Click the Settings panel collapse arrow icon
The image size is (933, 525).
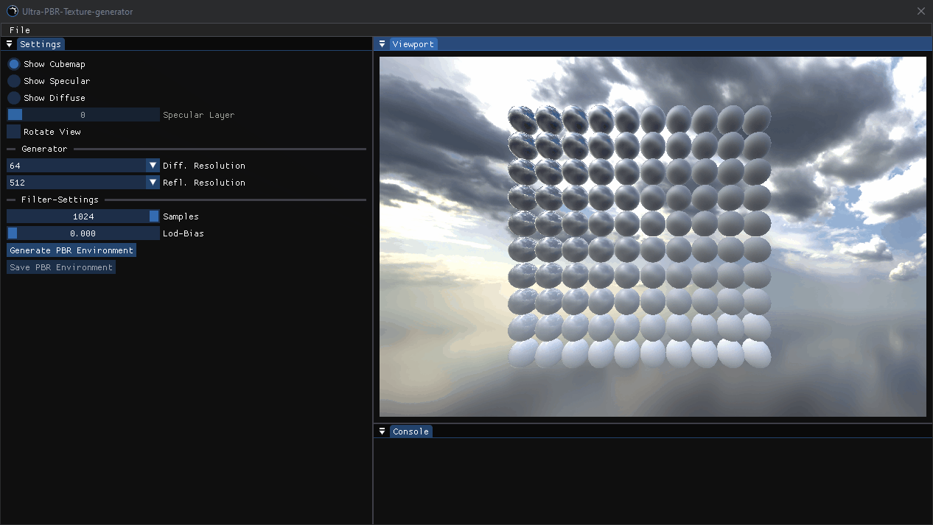point(9,43)
